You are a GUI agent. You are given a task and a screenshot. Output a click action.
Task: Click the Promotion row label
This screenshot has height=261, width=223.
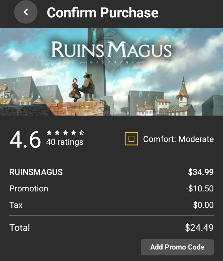point(29,189)
